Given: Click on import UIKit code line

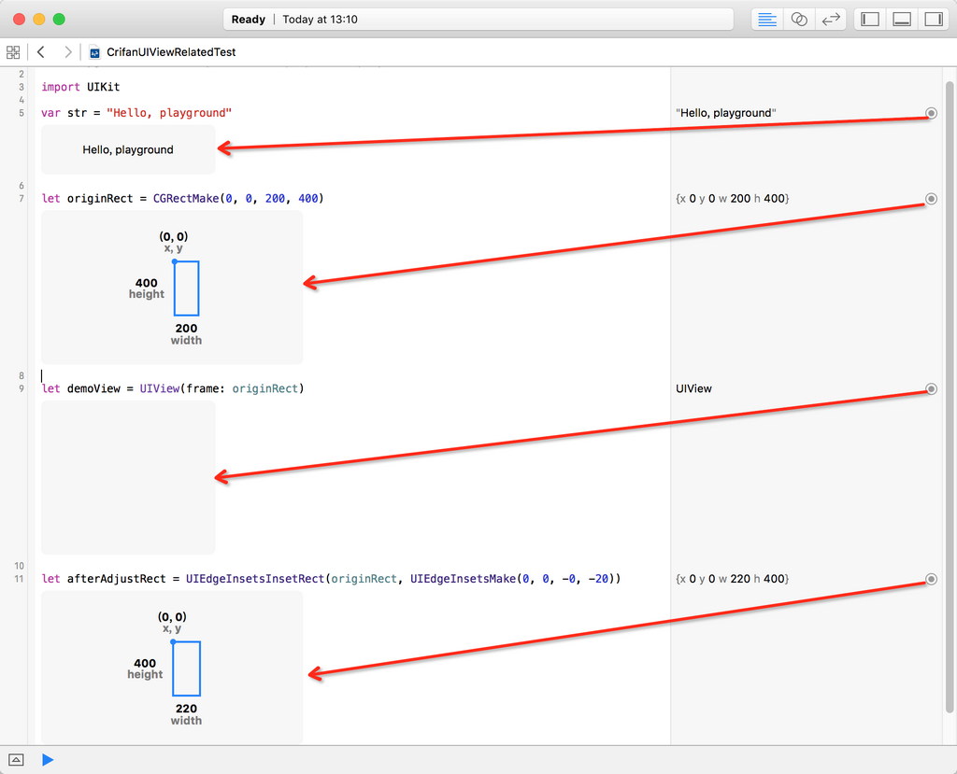Looking at the screenshot, I should tap(80, 87).
